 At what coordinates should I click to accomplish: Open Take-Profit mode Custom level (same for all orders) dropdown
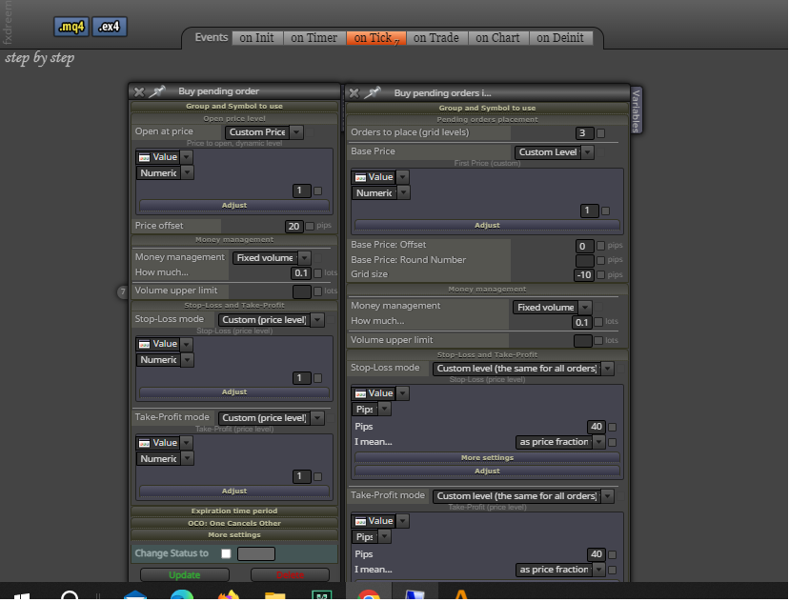[x=523, y=496]
